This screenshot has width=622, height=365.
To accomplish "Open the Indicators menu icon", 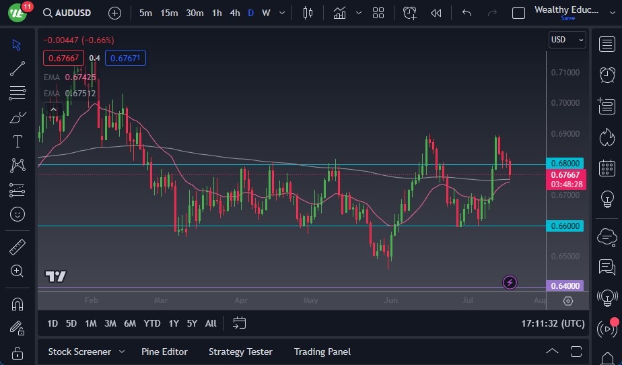I will click(340, 13).
